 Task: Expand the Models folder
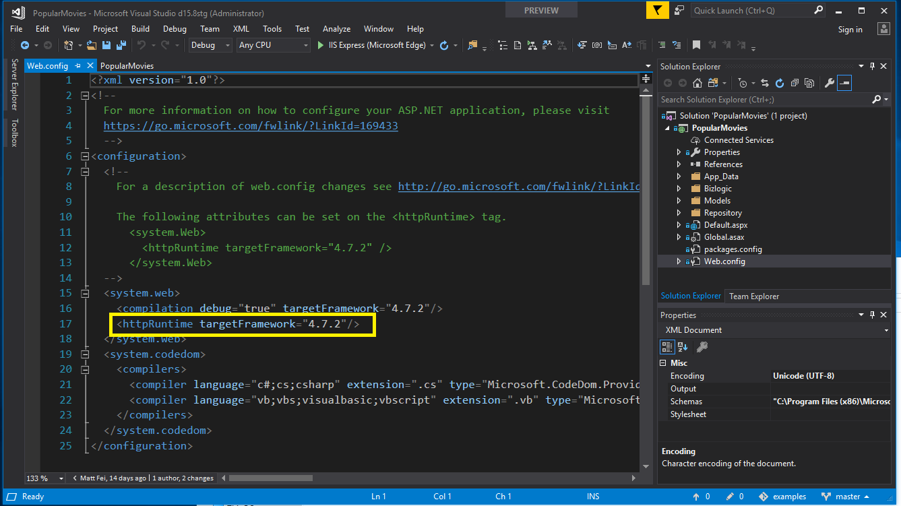[679, 201]
